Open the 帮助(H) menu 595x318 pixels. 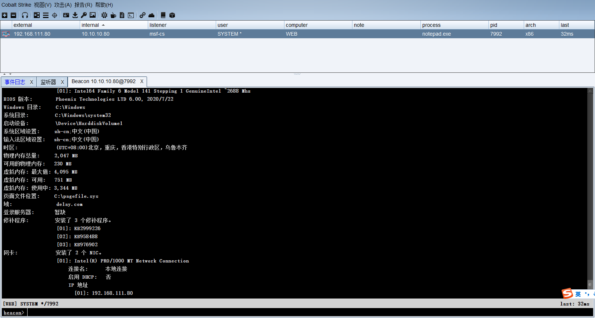pos(104,5)
